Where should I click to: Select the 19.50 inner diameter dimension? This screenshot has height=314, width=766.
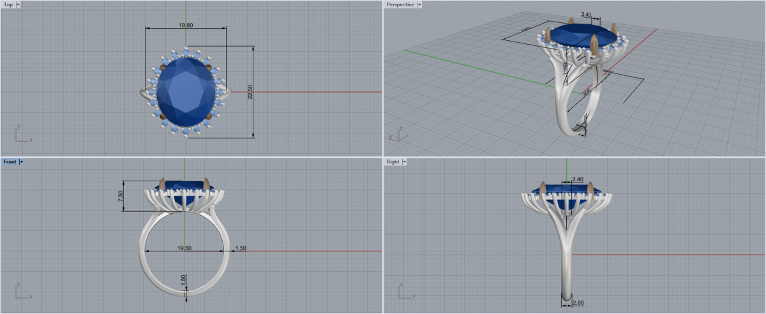coord(184,248)
